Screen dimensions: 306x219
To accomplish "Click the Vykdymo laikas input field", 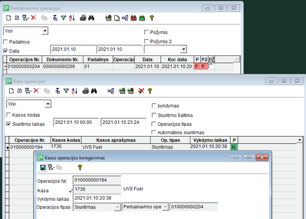I will pyautogui.click(x=97, y=198).
